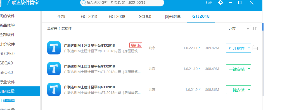Click the 全部共 3 款软件 count text

[x=59, y=28]
